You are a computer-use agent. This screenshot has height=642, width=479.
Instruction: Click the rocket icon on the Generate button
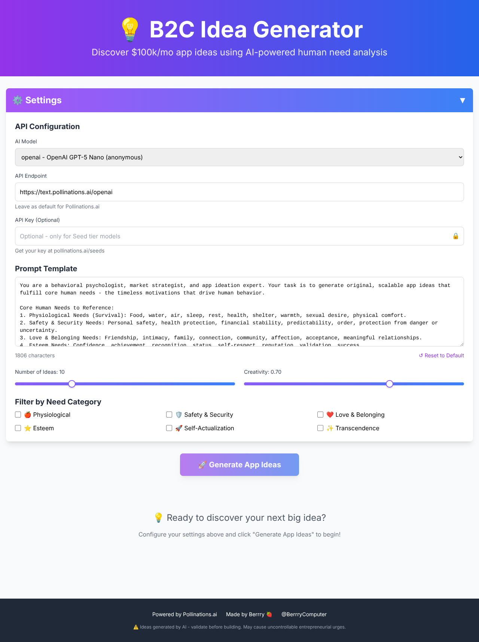click(x=202, y=465)
